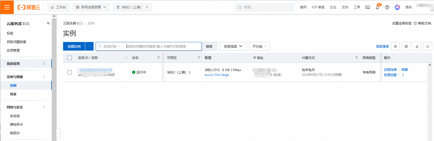
Task: Refresh the instance list
Action: point(428,46)
